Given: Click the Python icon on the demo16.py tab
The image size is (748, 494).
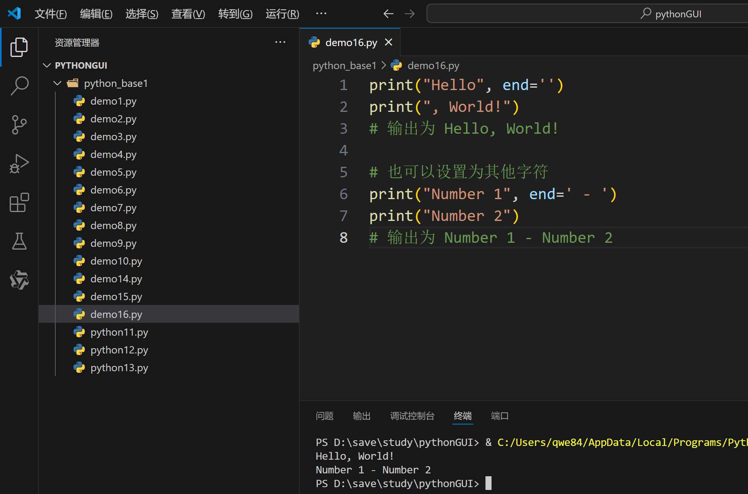Looking at the screenshot, I should click(315, 42).
